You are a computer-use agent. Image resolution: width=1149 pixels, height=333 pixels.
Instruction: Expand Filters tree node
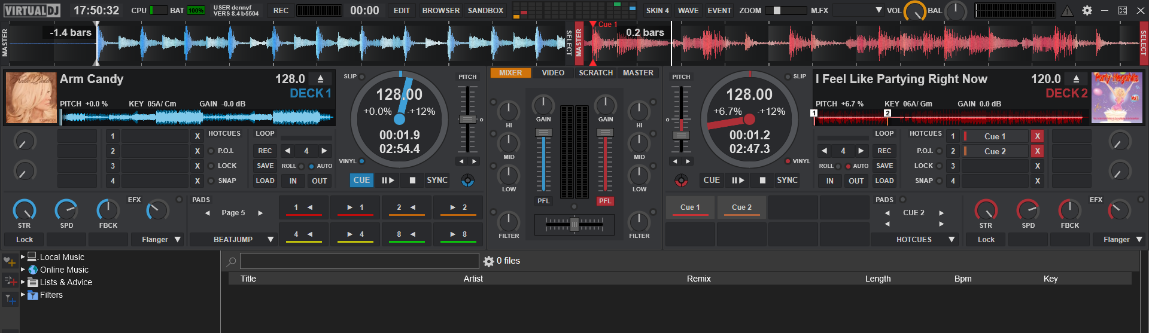pyautogui.click(x=23, y=295)
